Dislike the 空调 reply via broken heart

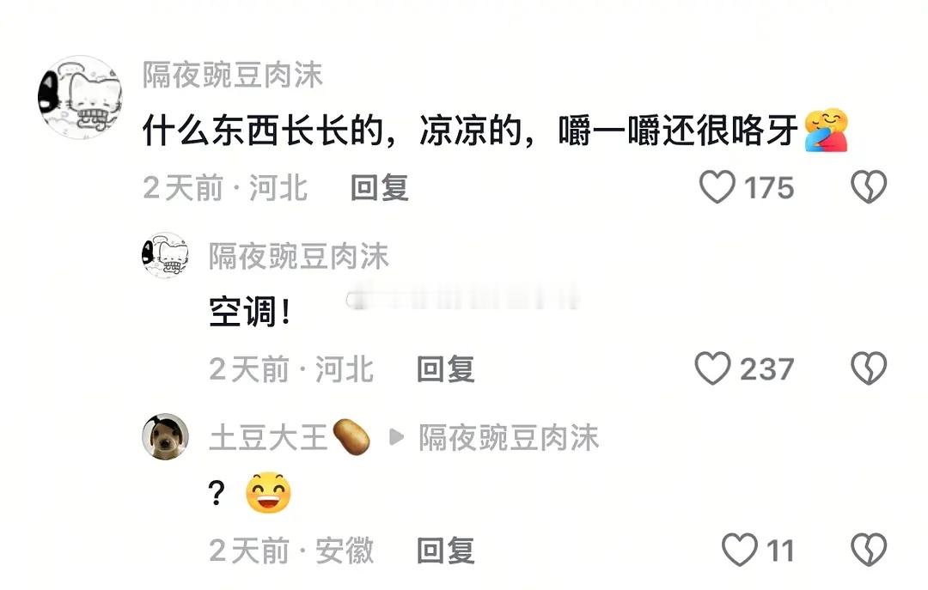pyautogui.click(x=868, y=368)
